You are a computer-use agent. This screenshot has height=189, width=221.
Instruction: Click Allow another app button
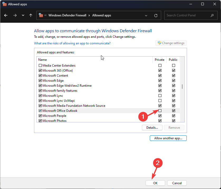pos(168,138)
